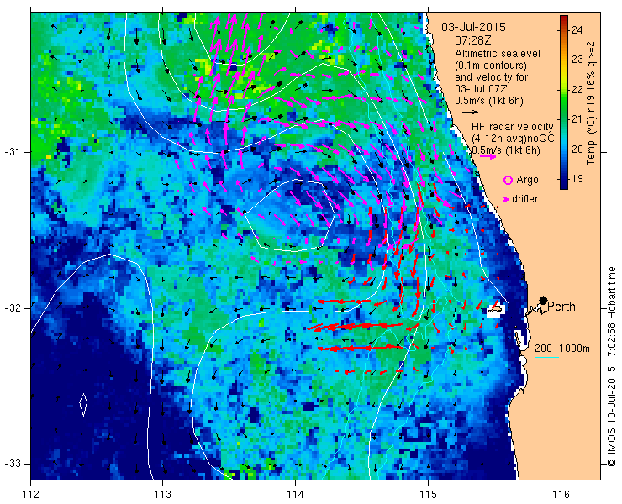Screen dimensions: 622x504
Task: Click the magenta Argo circle legend symbol
Action: click(508, 181)
